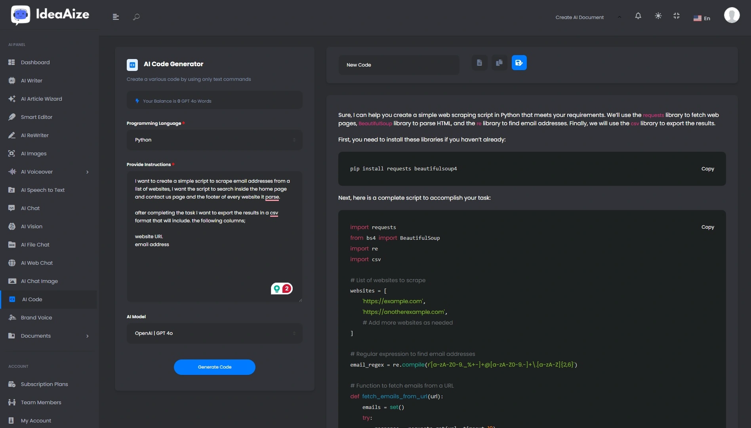Select the AI Images tool in sidebar
The height and width of the screenshot is (428, 751).
[34, 153]
